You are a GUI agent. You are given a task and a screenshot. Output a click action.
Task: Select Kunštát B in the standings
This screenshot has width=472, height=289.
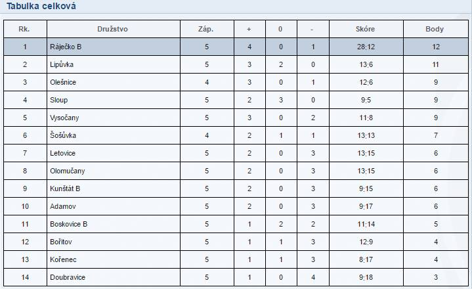[65, 189]
